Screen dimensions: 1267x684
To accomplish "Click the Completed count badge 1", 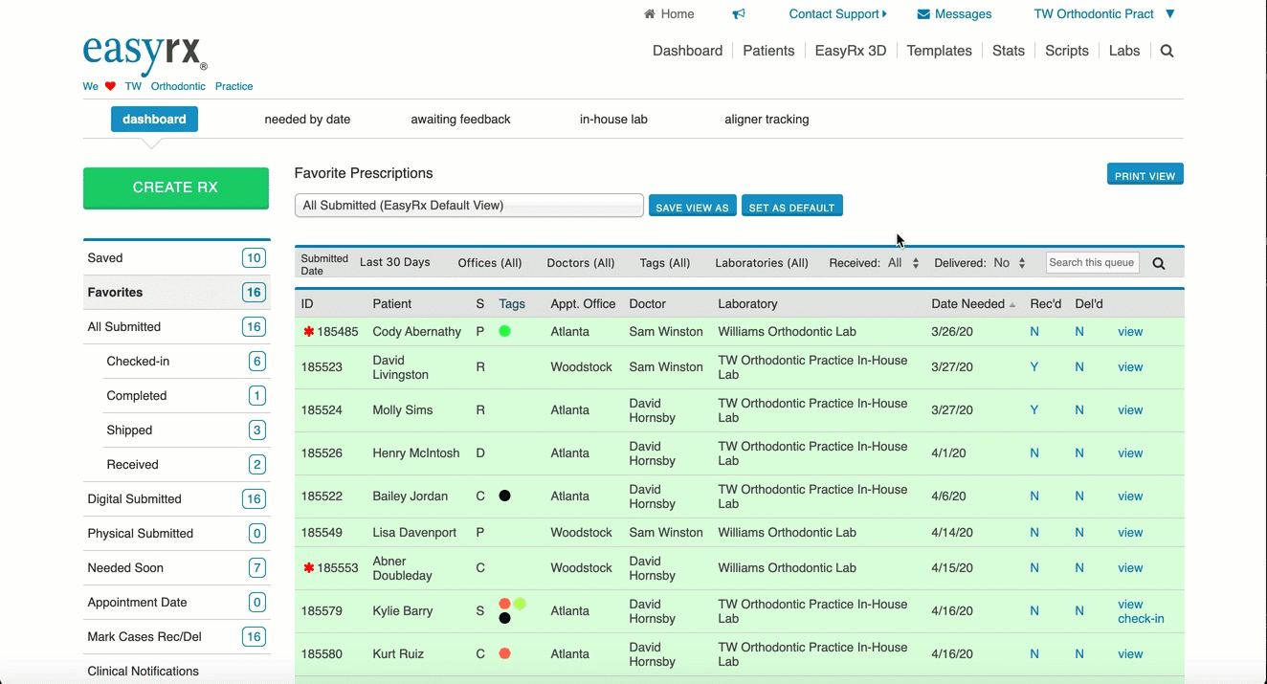I will point(257,395).
